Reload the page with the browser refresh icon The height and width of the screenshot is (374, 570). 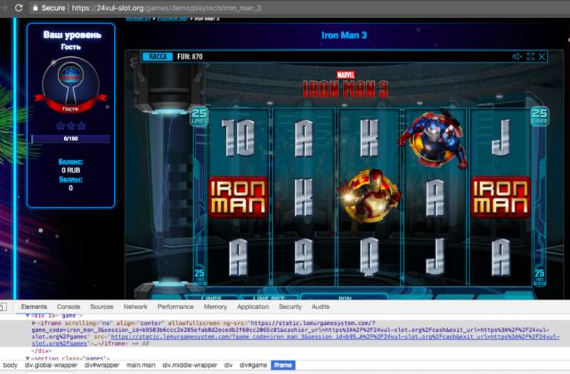tap(19, 8)
